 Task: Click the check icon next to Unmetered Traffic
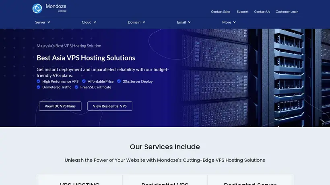click(38, 87)
